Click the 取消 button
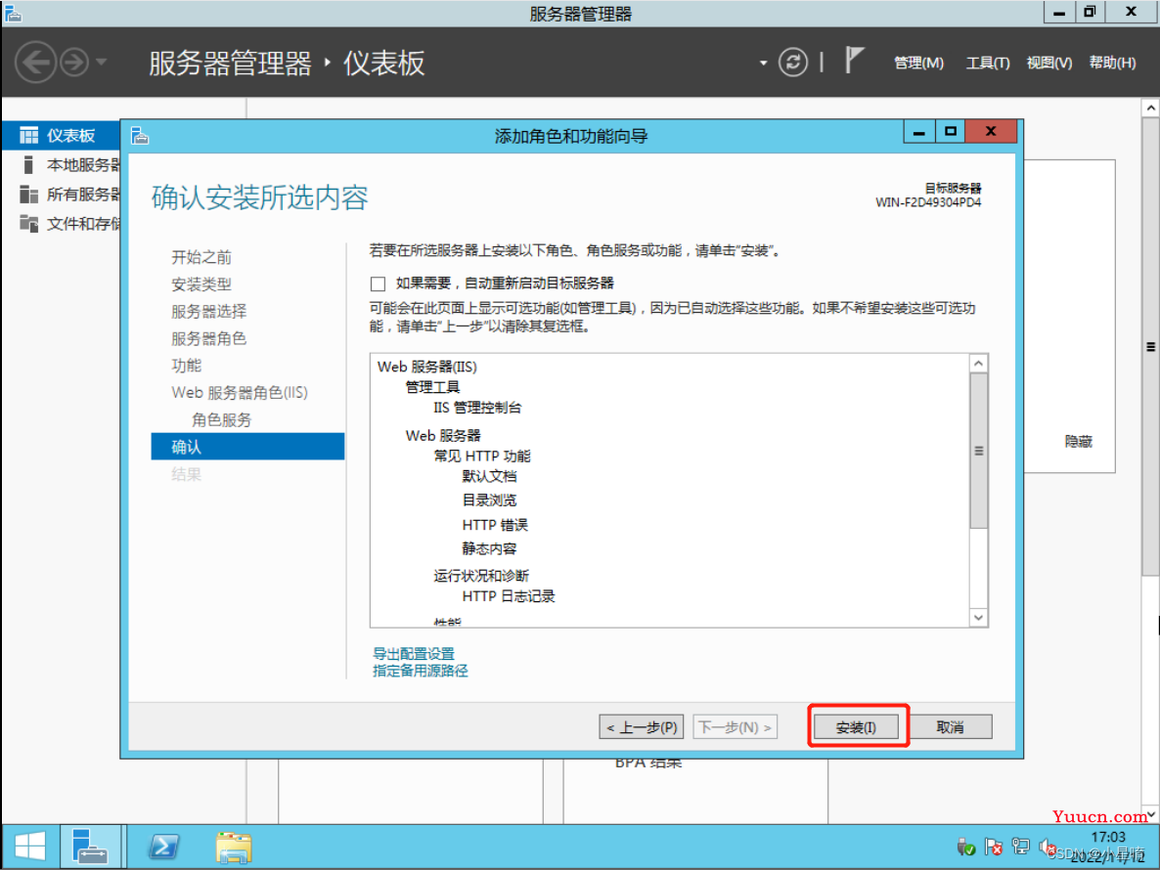 pyautogui.click(x=950, y=727)
